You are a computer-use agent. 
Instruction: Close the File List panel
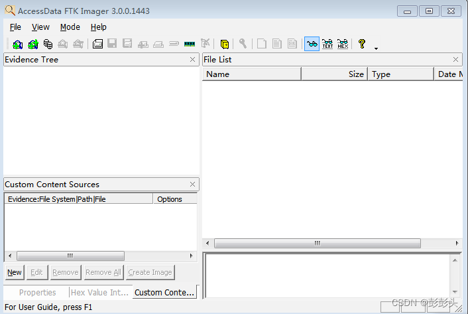(x=455, y=60)
